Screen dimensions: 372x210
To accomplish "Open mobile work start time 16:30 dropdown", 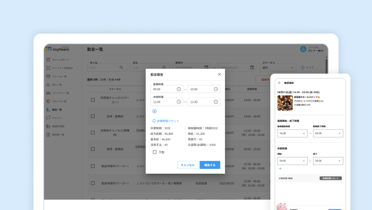I will (293, 133).
